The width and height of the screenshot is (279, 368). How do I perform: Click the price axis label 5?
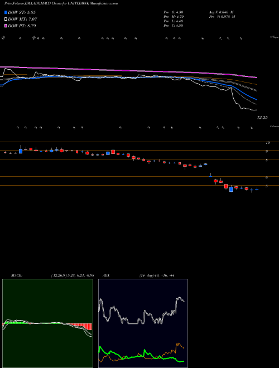tap(267, 186)
